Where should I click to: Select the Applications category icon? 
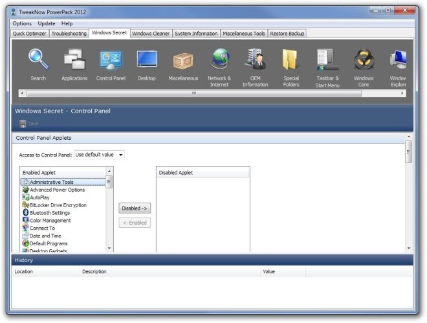pos(74,59)
